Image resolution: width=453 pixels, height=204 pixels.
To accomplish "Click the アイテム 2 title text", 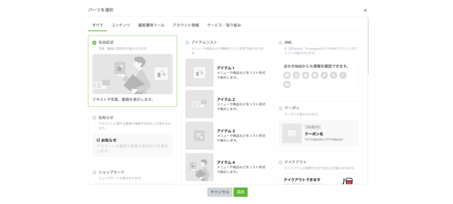I will click(x=226, y=99).
